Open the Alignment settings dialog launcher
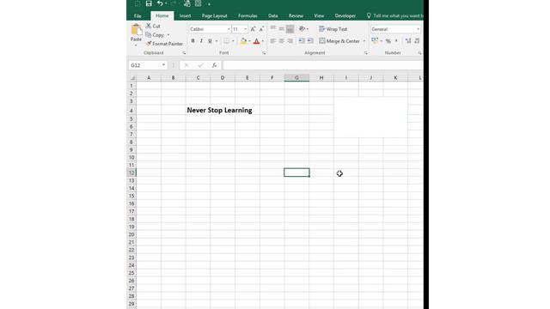The image size is (550, 309). [366, 53]
